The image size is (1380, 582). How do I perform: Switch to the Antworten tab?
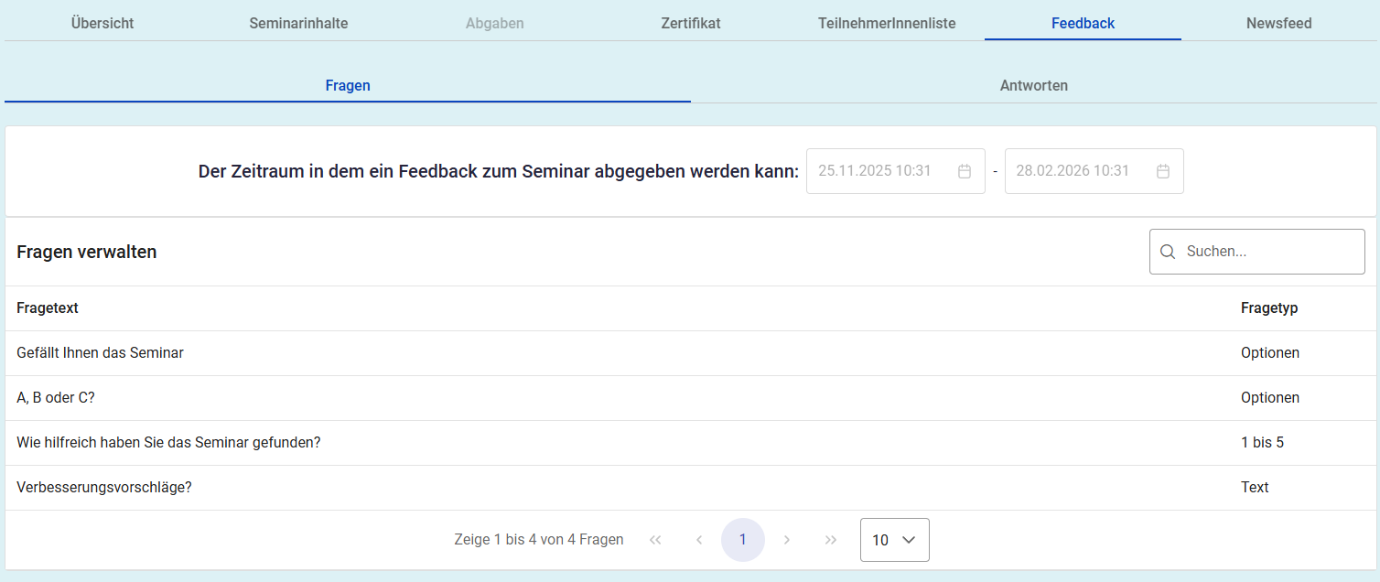point(1033,85)
